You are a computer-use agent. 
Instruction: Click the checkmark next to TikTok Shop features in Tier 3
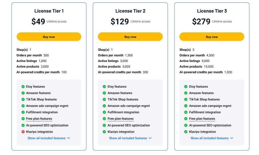[186, 99]
